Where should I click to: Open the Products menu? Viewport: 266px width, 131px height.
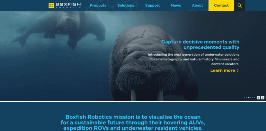[98, 6]
